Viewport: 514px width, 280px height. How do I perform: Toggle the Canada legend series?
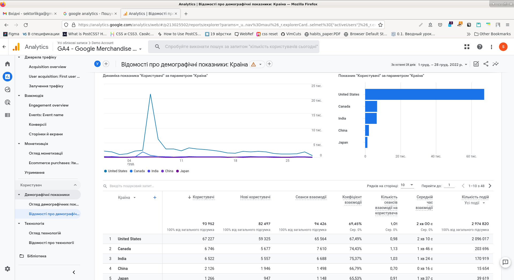pyautogui.click(x=137, y=171)
